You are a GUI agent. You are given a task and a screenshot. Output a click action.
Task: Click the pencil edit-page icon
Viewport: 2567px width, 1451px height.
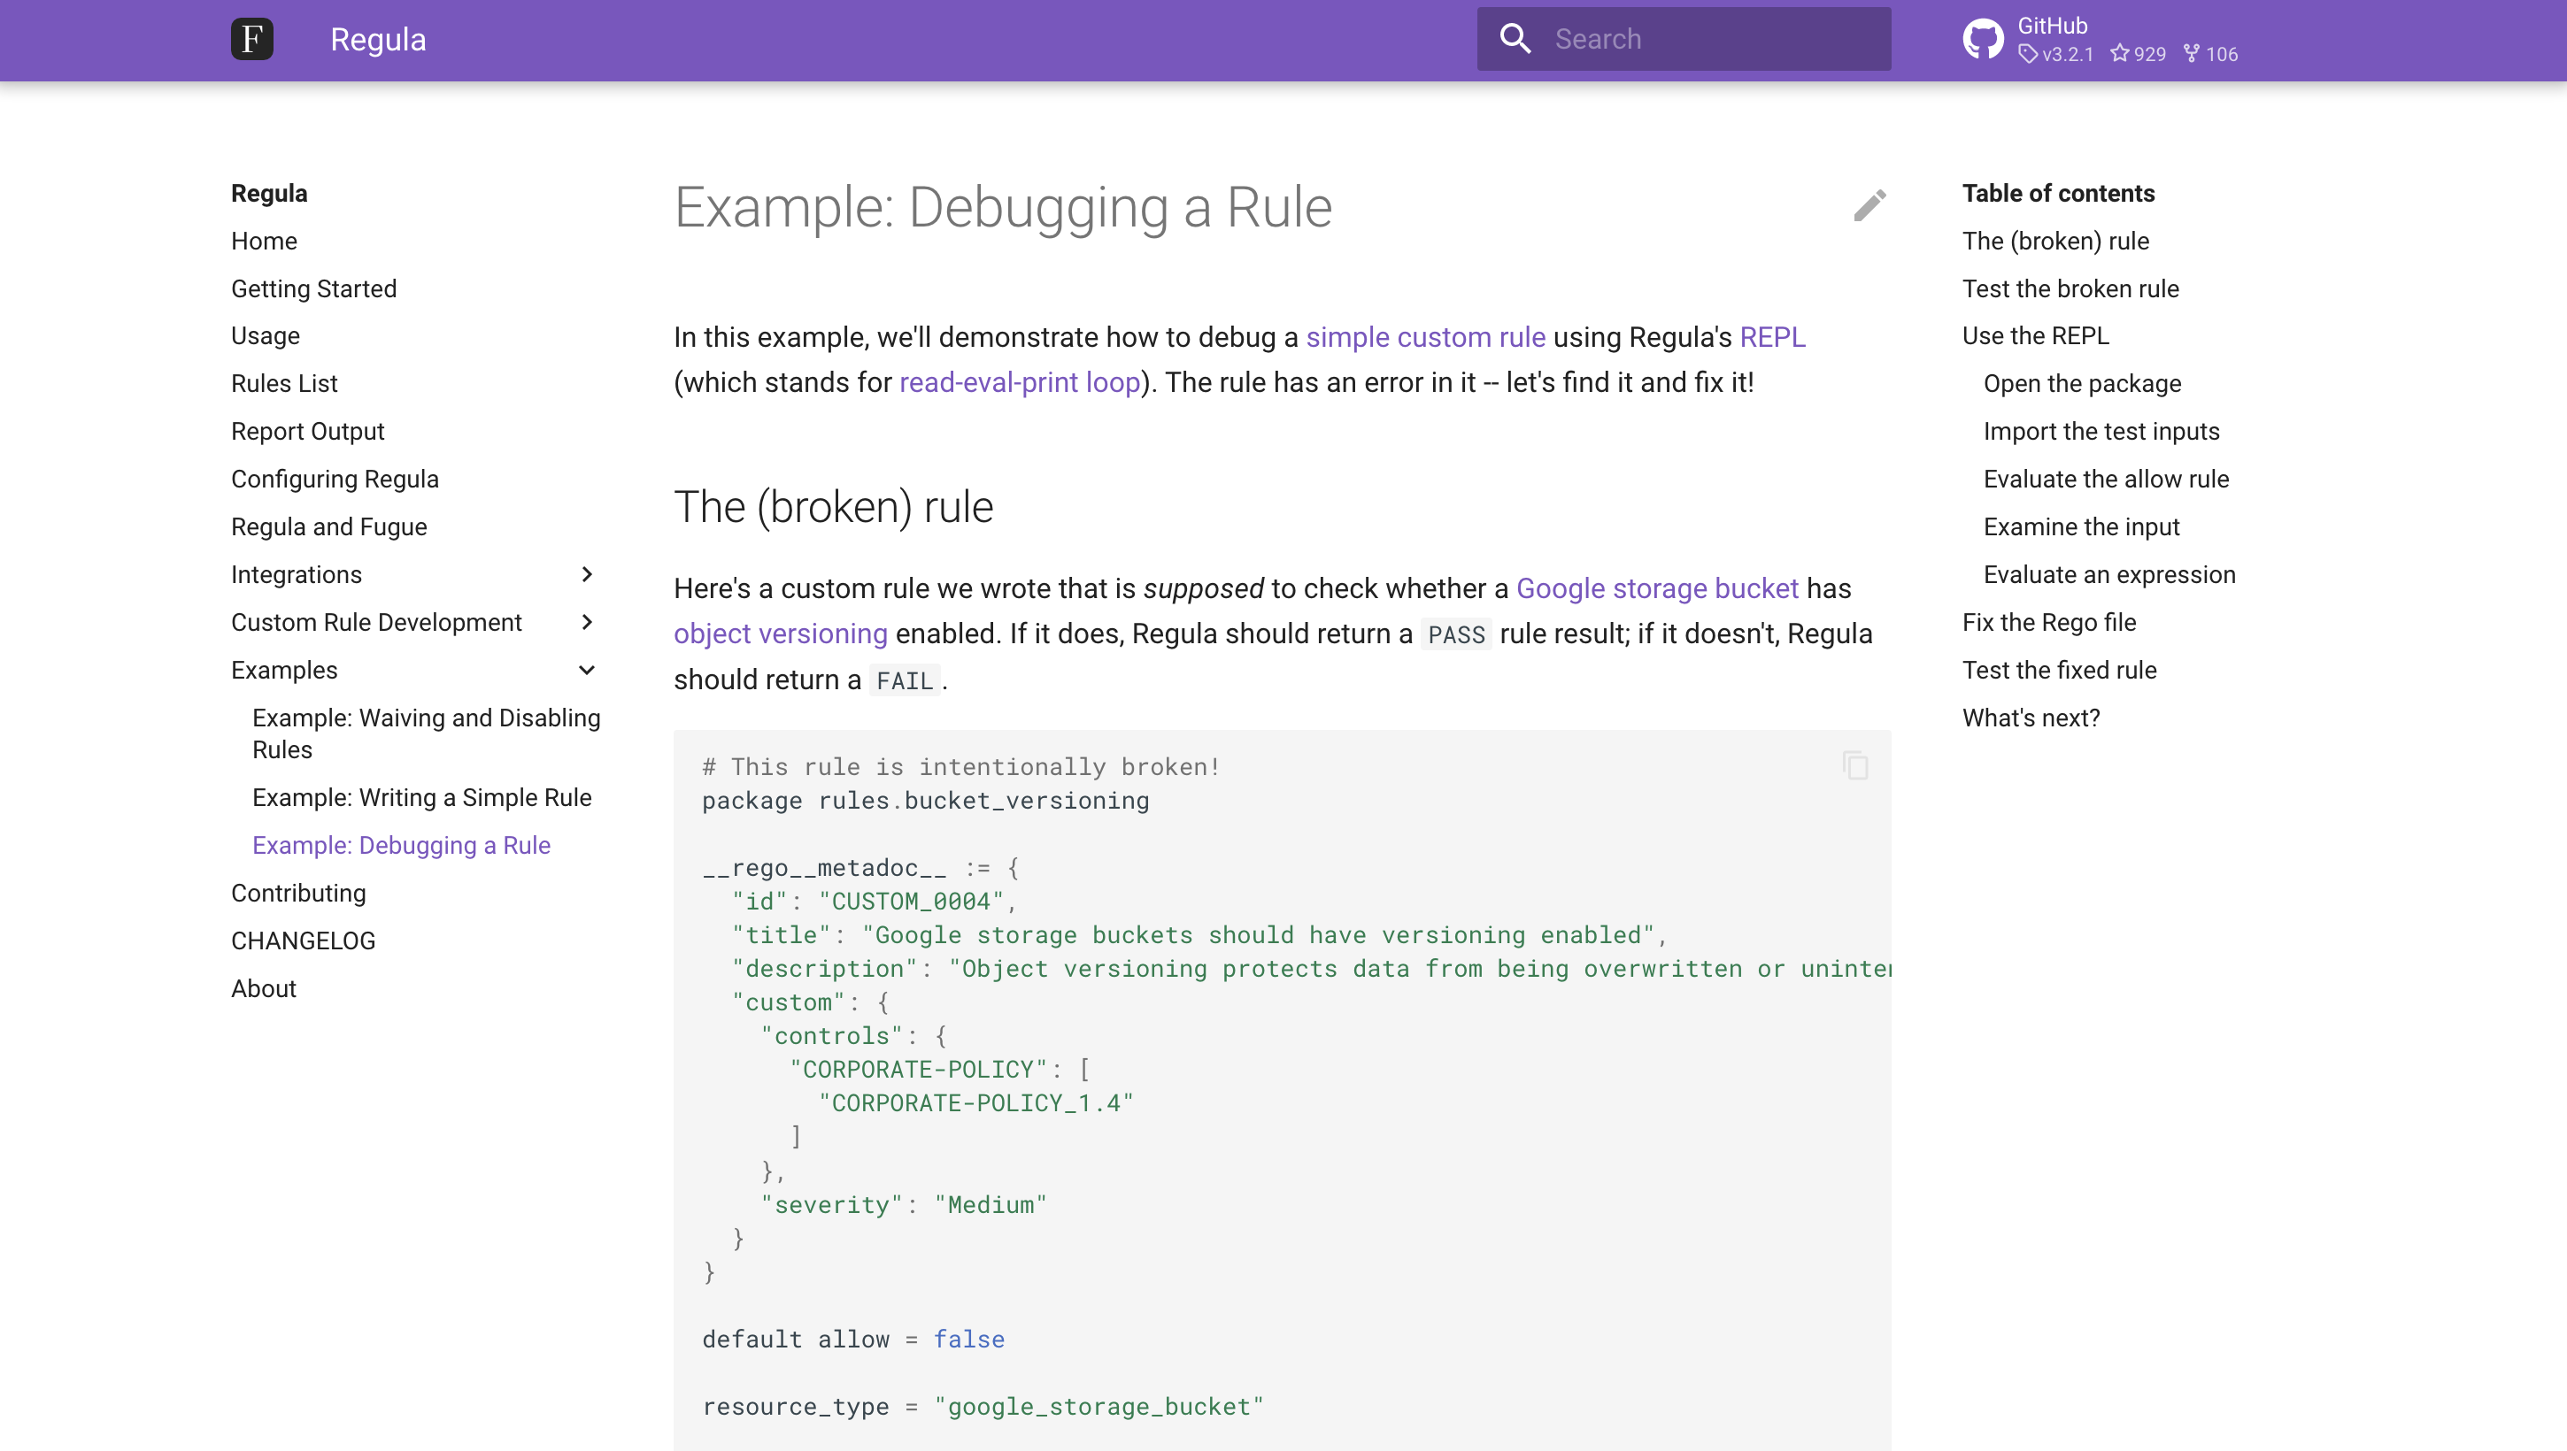coord(1870,205)
